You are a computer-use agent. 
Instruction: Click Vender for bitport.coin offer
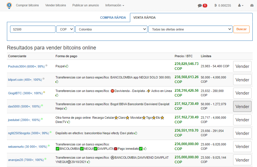click(x=242, y=80)
